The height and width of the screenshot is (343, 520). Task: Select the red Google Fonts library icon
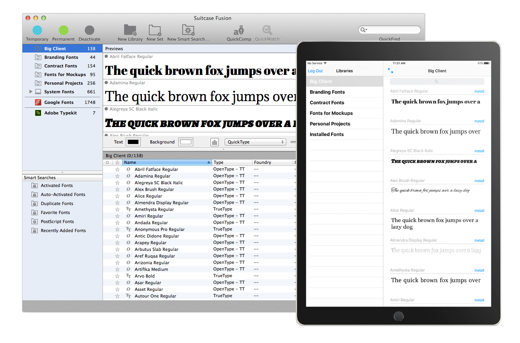(38, 102)
